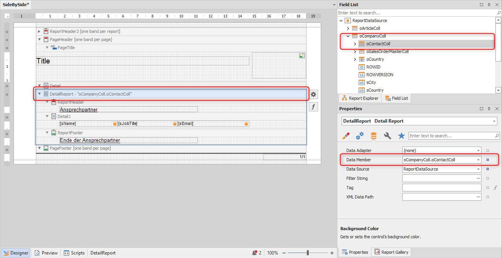Click the ROWID field icon
This screenshot has height=258, width=502.
pos(362,67)
